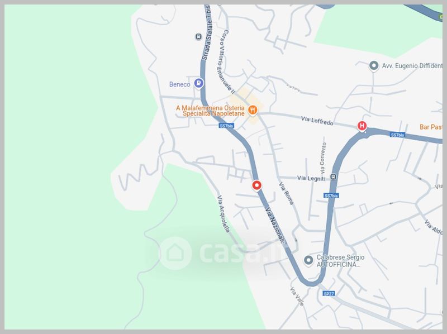
Task: Click the SP27 road shield
Action: tap(329, 294)
